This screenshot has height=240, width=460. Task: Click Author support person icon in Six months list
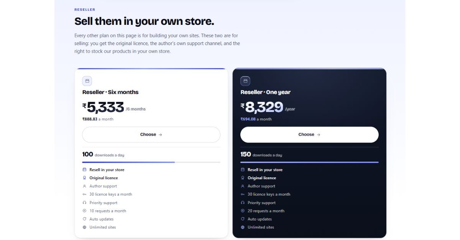click(x=84, y=186)
